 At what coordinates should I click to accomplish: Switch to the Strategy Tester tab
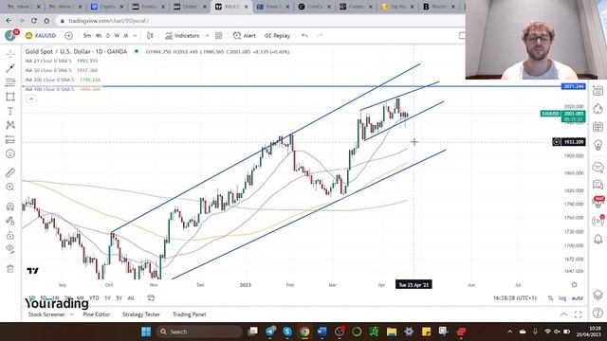pyautogui.click(x=141, y=314)
